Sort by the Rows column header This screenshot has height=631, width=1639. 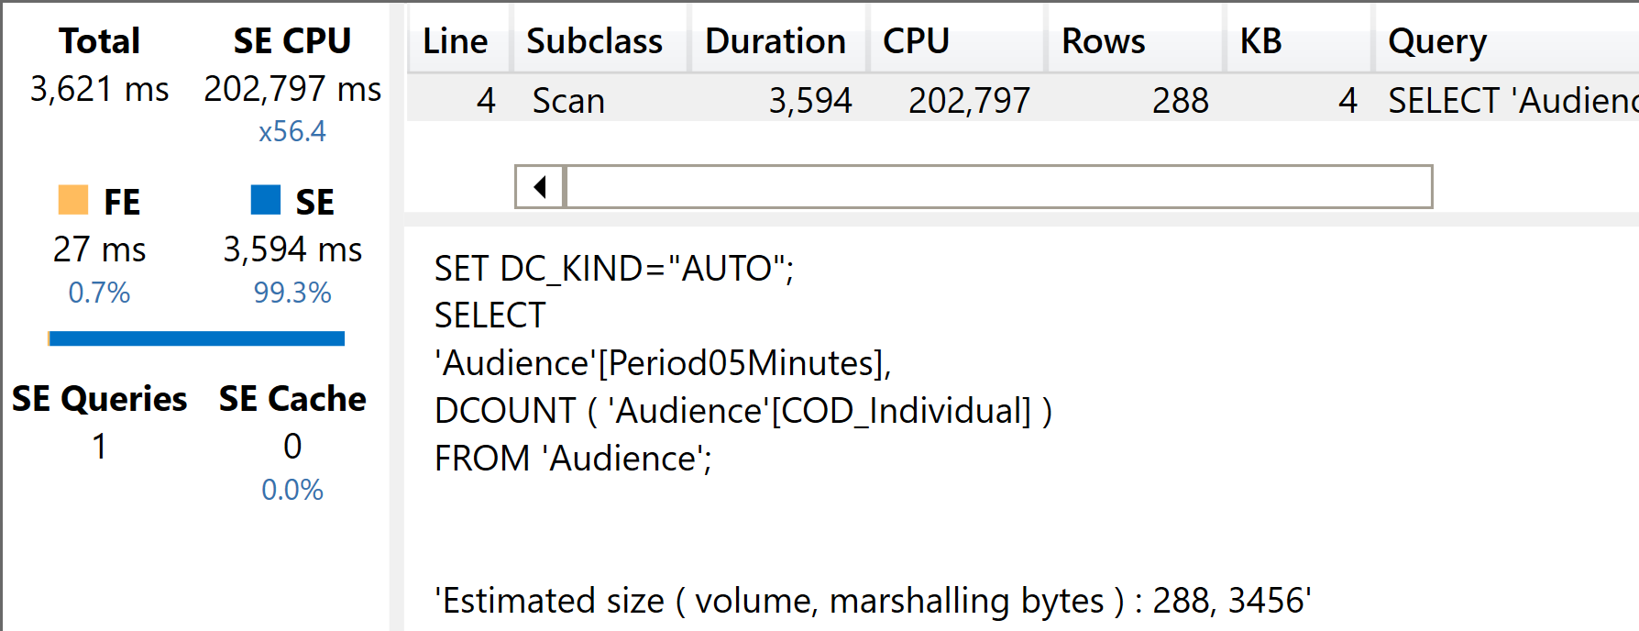coord(1103,41)
